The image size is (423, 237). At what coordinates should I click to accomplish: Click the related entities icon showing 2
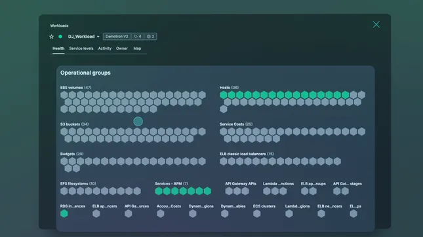pyautogui.click(x=151, y=37)
